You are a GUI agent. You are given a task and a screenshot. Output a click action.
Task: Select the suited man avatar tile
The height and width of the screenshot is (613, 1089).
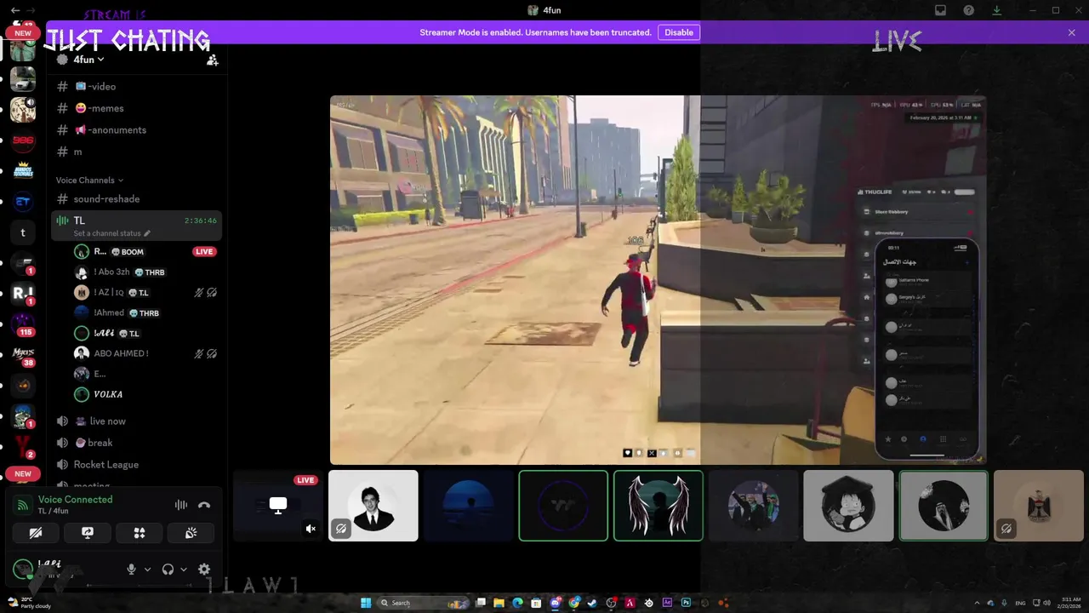point(373,506)
